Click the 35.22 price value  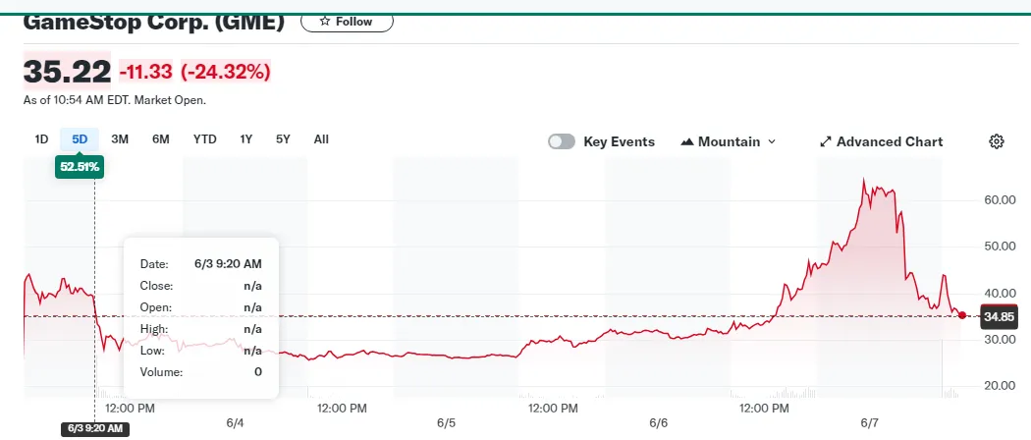67,71
